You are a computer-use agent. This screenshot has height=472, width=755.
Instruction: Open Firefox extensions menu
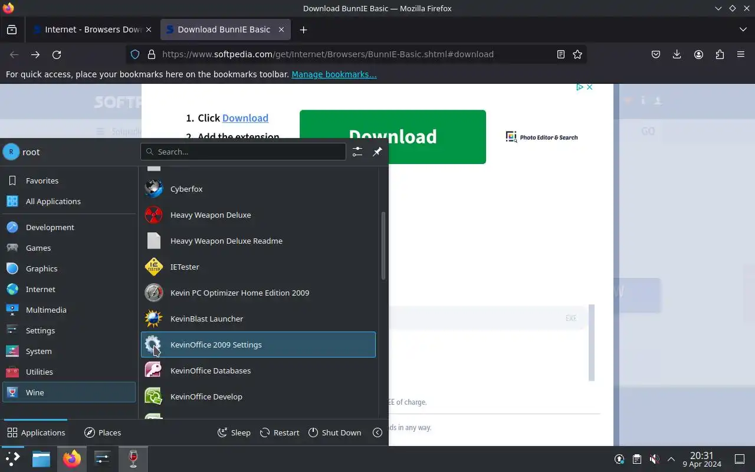tap(720, 54)
